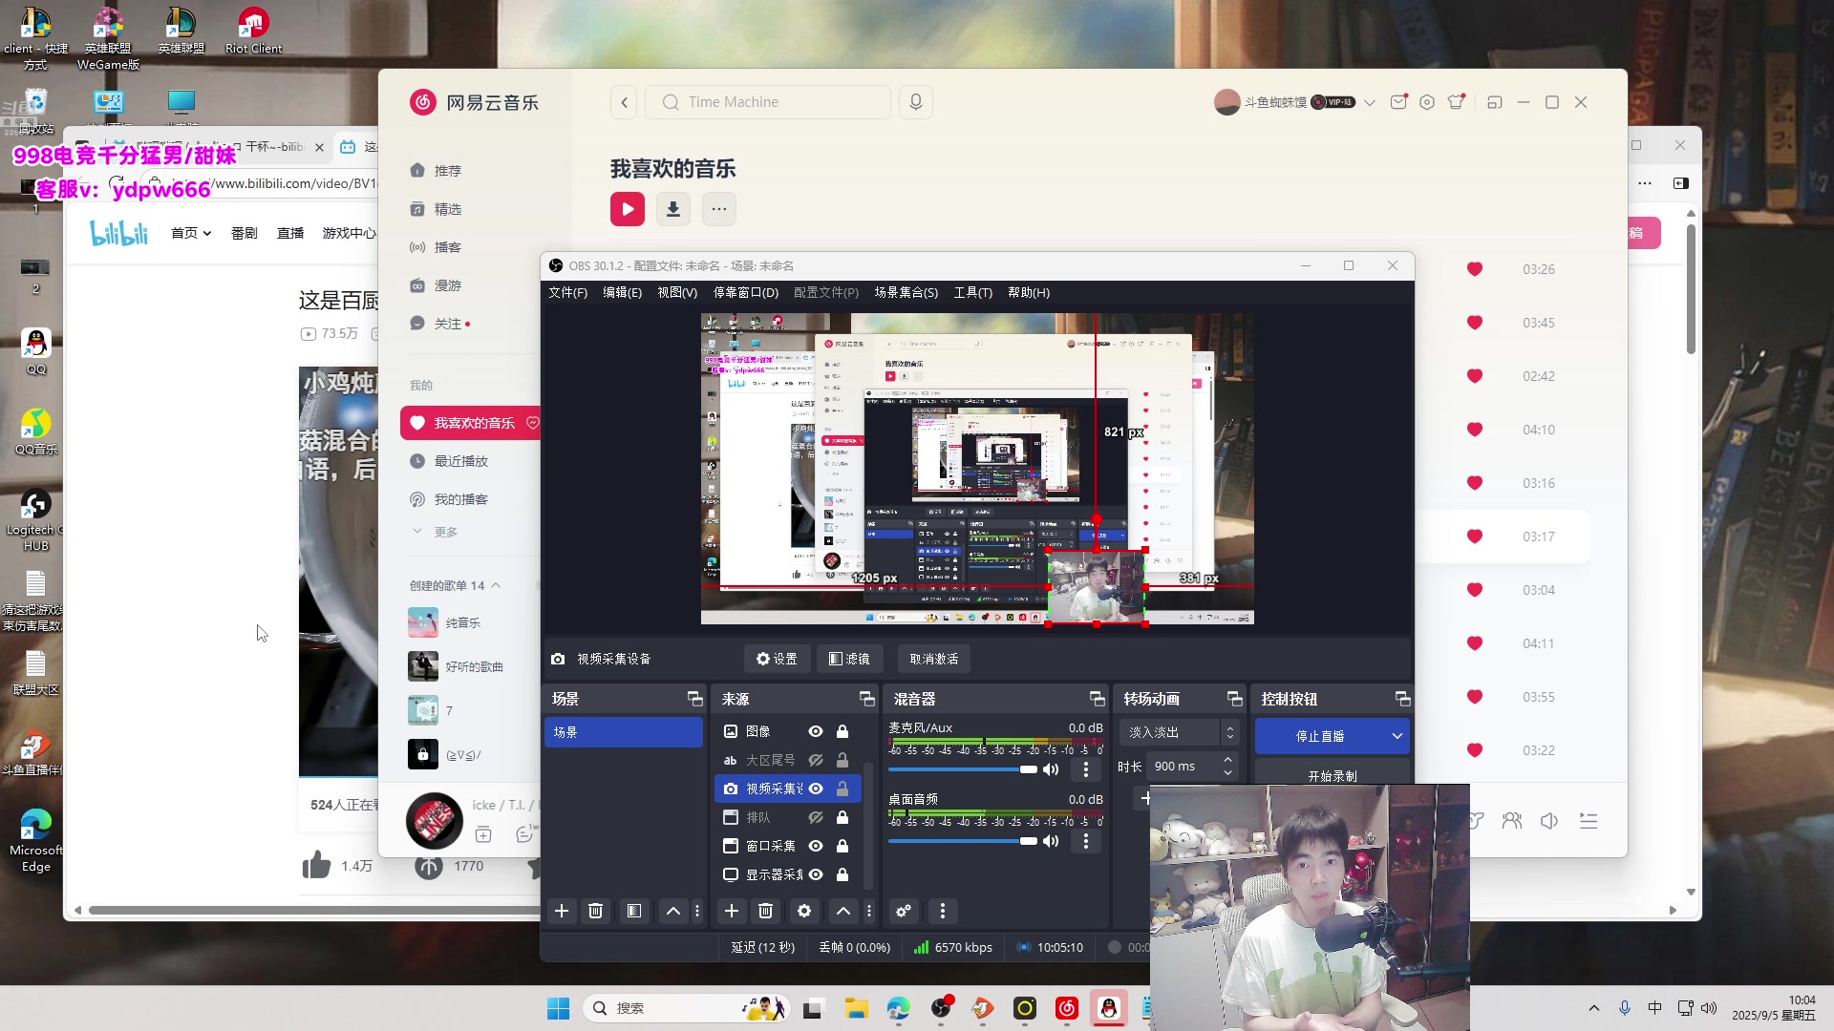The width and height of the screenshot is (1834, 1031).
Task: Unlock the 图像 source
Action: (x=842, y=731)
